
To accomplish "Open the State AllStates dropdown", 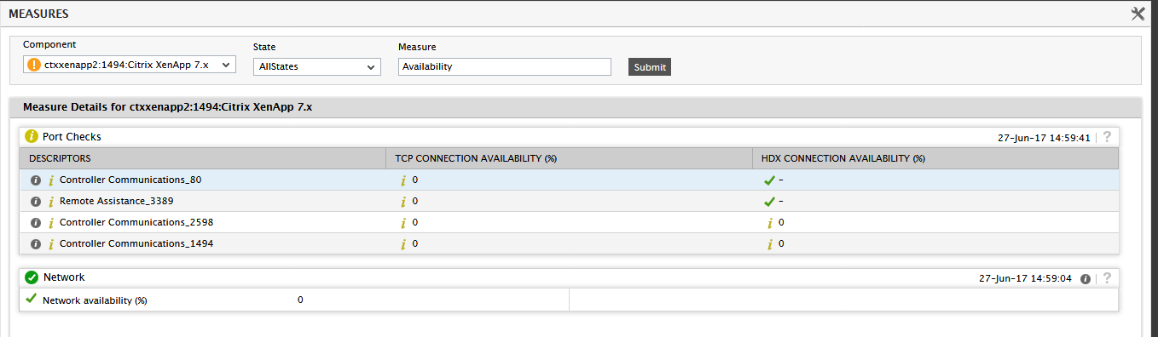I will tap(317, 66).
